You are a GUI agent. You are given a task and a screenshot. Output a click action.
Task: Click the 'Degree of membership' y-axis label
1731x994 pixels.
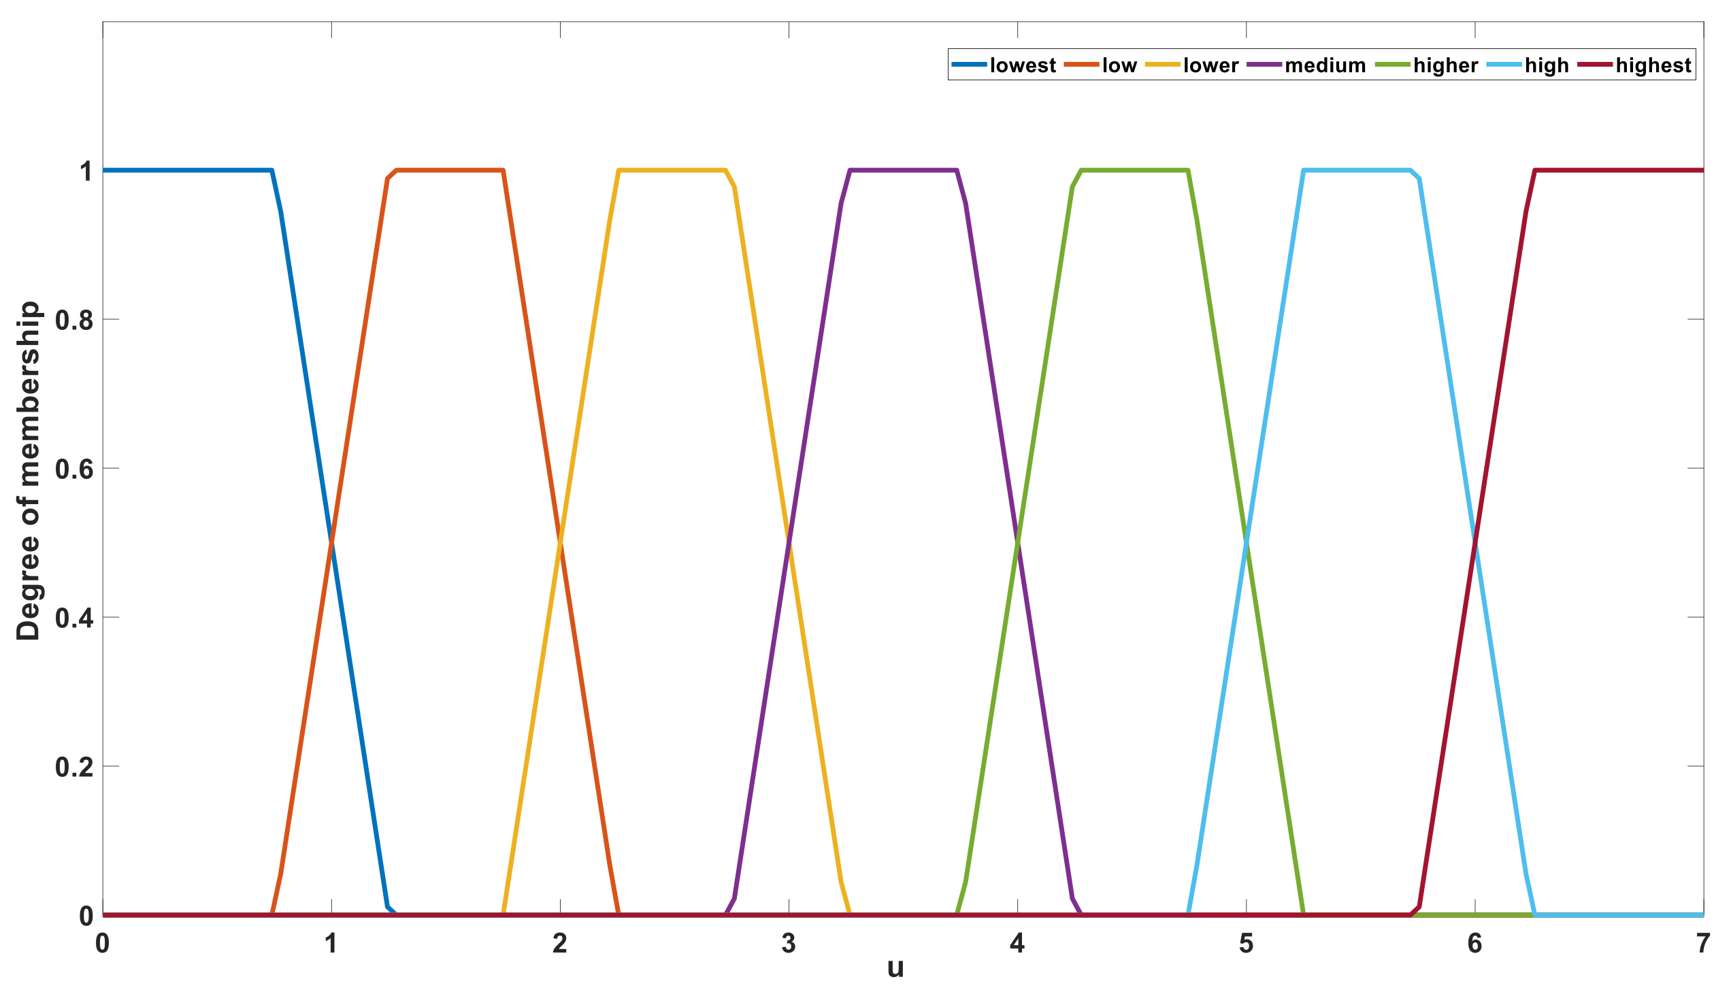pyautogui.click(x=29, y=471)
